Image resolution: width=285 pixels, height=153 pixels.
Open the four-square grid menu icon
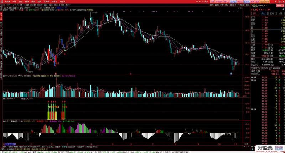coord(2,1)
